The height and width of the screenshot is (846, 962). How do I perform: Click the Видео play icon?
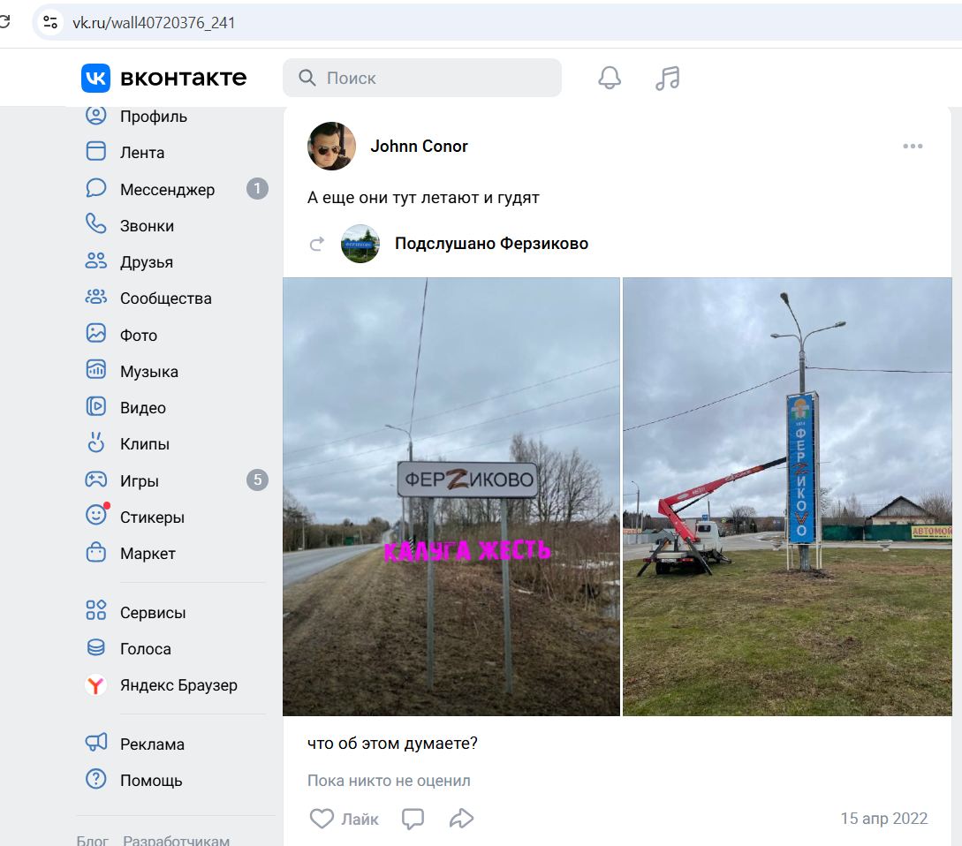pyautogui.click(x=95, y=406)
